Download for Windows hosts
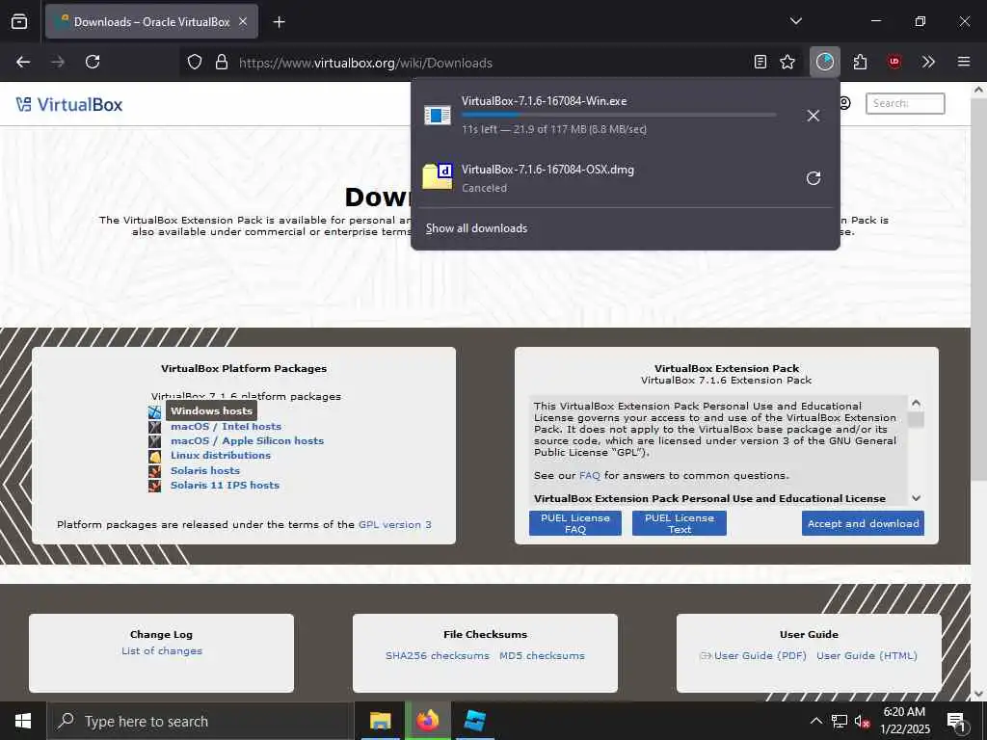Image resolution: width=987 pixels, height=740 pixels. 211,410
